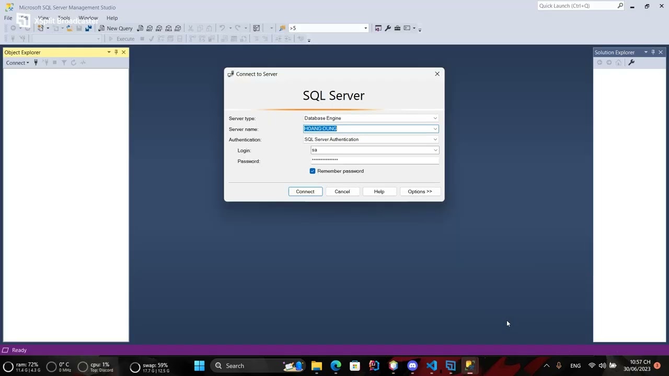669x376 pixels.
Task: Open an XMLA query from the toolbar
Action: coord(168,28)
